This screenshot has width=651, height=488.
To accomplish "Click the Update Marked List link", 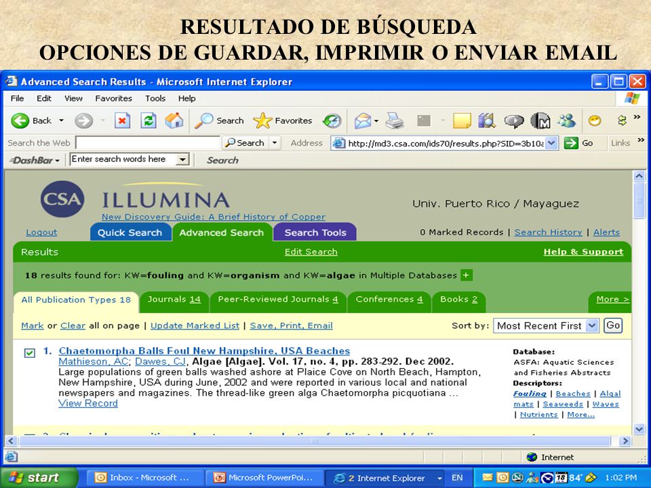I will pos(195,326).
